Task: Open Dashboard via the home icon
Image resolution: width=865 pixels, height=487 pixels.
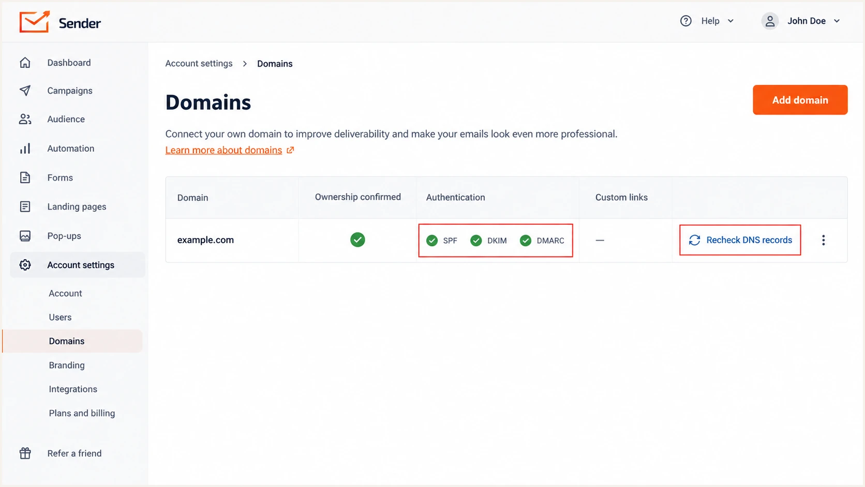Action: pyautogui.click(x=25, y=63)
